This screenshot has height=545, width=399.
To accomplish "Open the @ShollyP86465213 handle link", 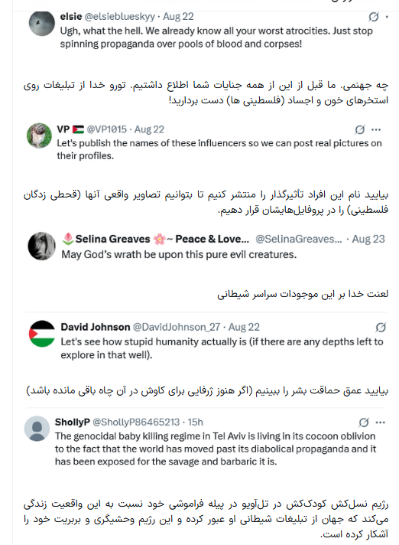I will click(136, 422).
